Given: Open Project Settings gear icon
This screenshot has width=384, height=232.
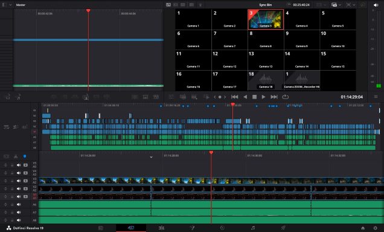Looking at the screenshot, I should (x=375, y=228).
